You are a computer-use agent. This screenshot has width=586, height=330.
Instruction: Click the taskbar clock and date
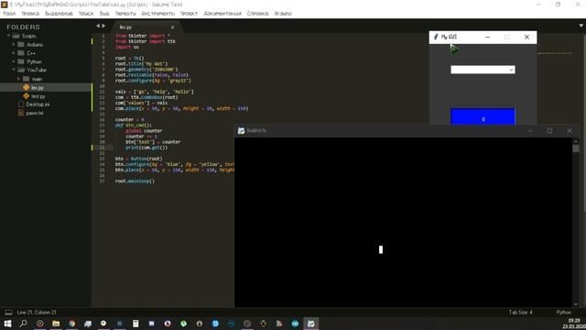(574, 324)
